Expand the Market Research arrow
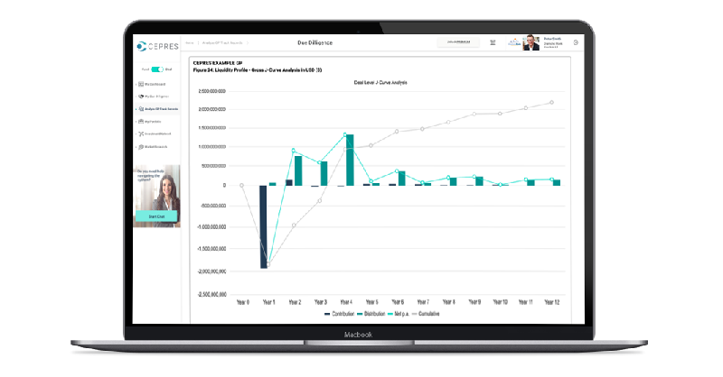This screenshot has width=723, height=377. pos(136,147)
